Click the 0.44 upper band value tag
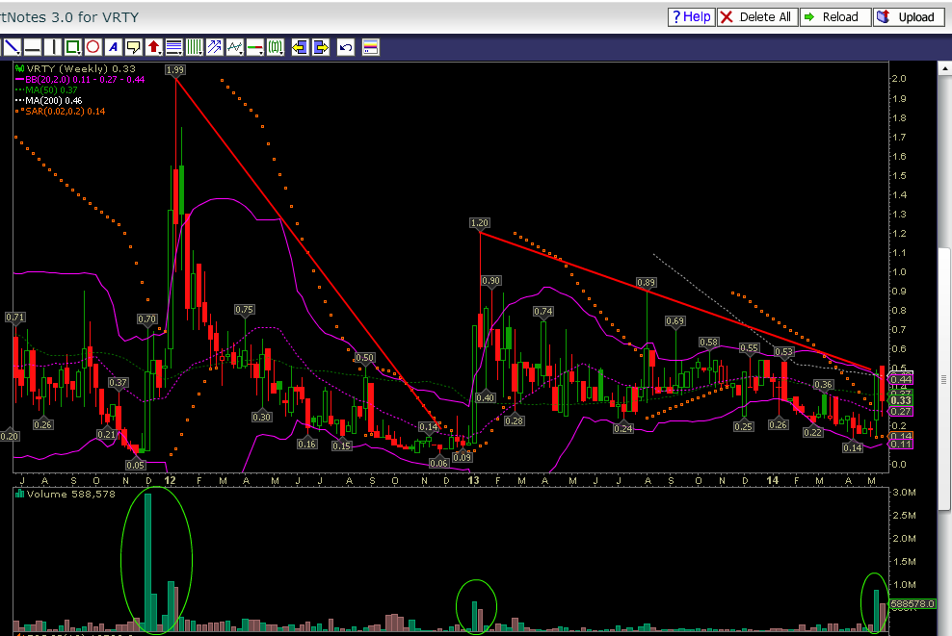952x636 pixels. pos(901,379)
